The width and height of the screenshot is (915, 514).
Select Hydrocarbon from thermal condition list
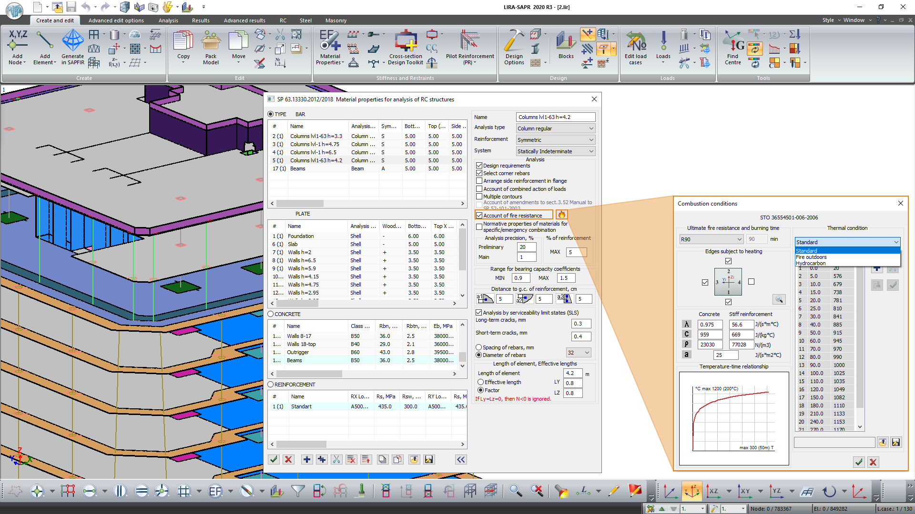tap(811, 263)
